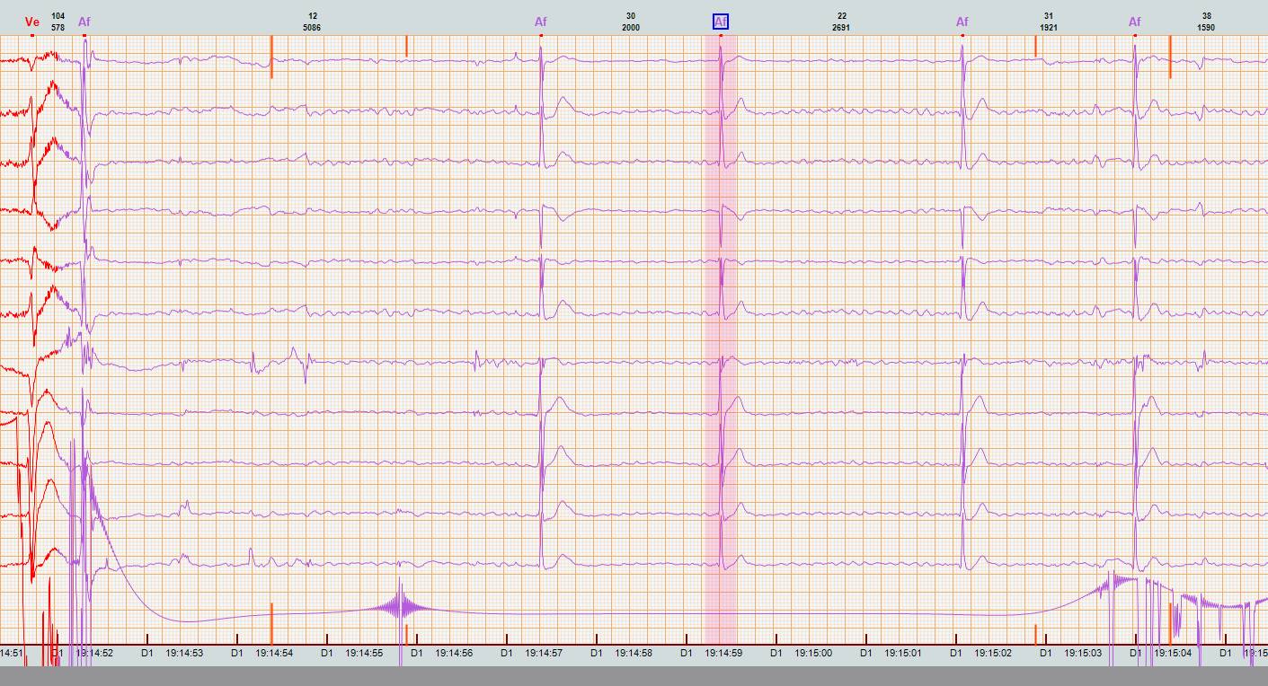
Task: Select the 2000 RR interval value
Action: pyautogui.click(x=631, y=28)
